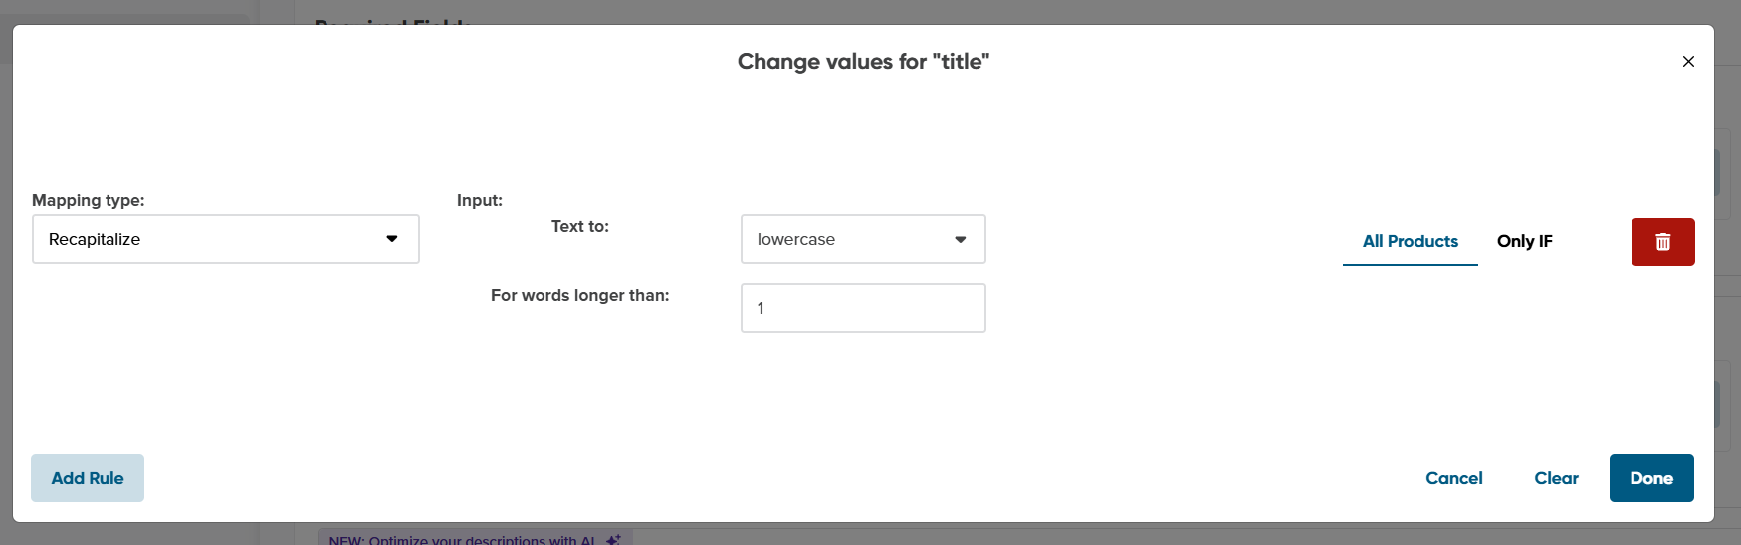Click the Input label
Viewport: 1741px width, 545px height.
[479, 200]
